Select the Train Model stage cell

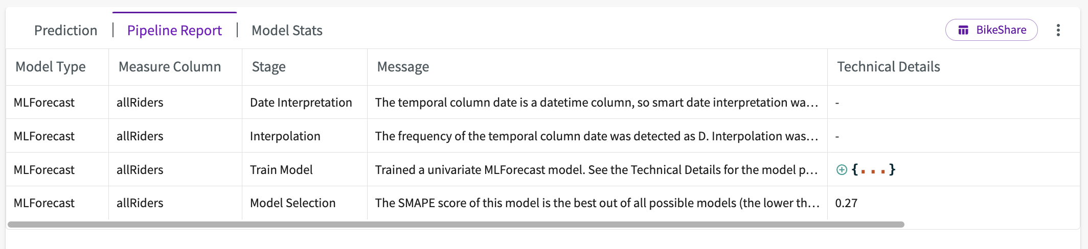click(x=305, y=169)
